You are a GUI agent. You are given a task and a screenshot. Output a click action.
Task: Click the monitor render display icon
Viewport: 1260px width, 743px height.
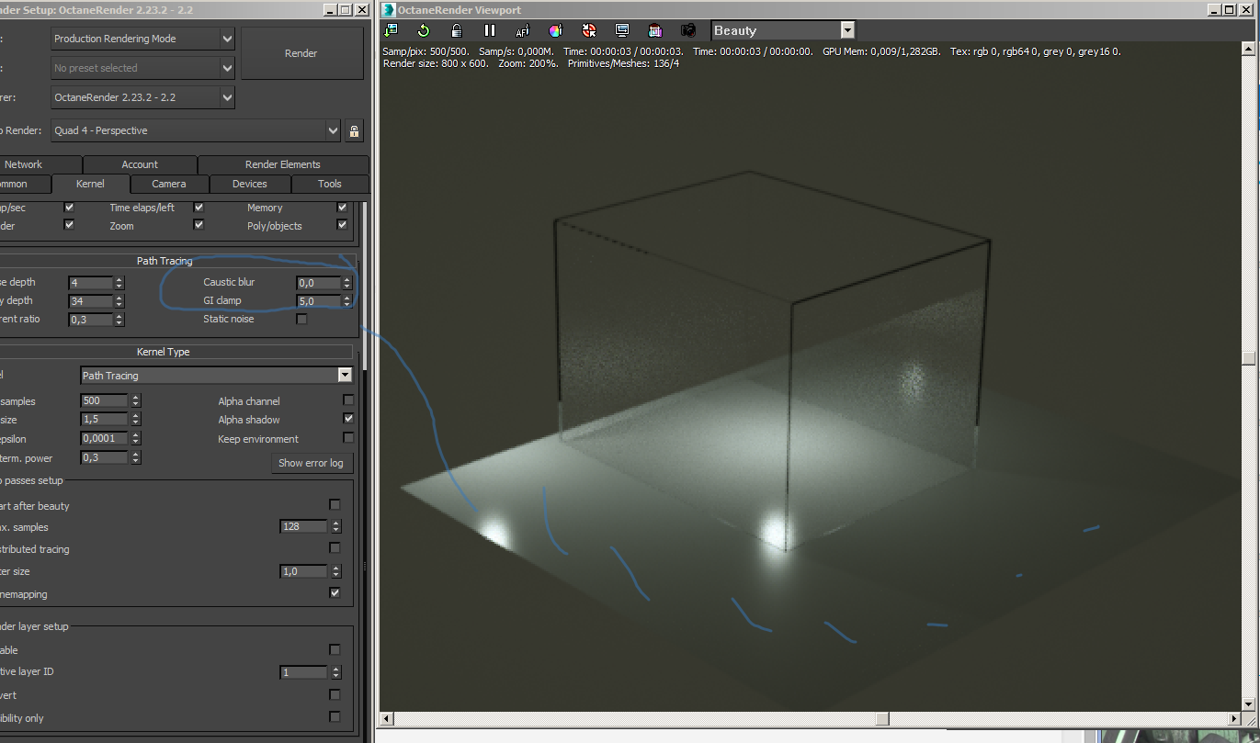622,30
